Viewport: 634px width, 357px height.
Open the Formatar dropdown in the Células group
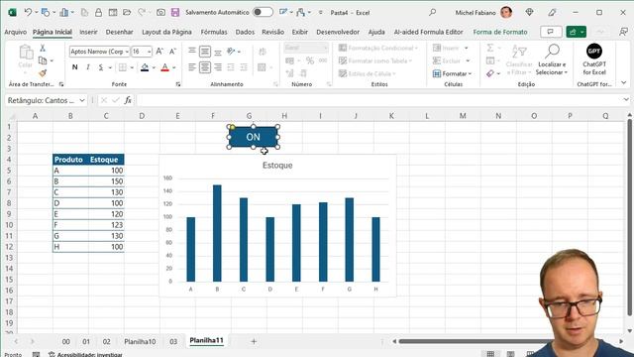452,73
